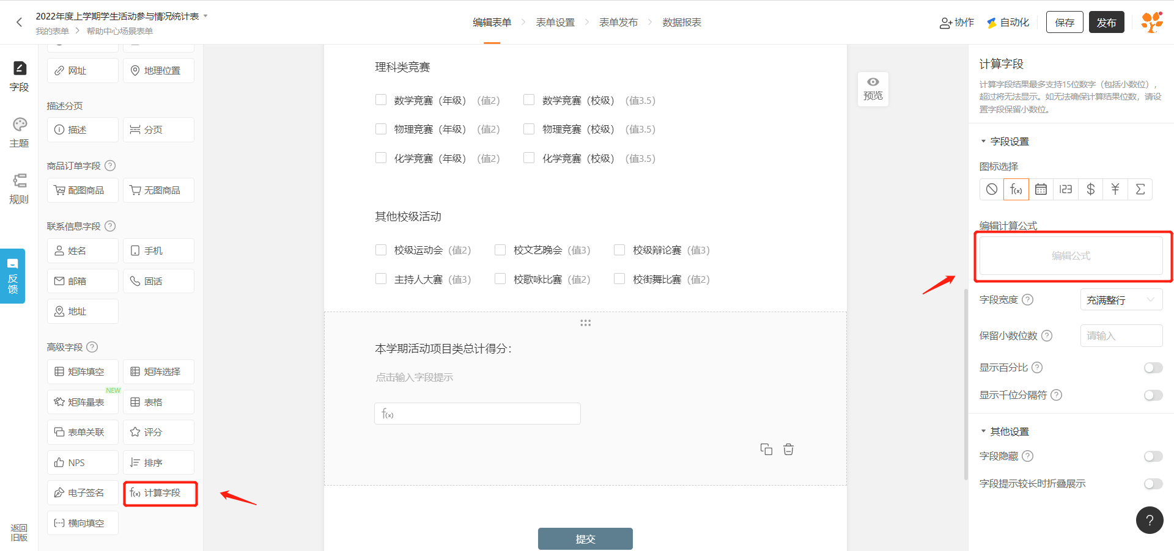Turn on 字段隐藏 switch
Screen dimensions: 1174x551
(x=1153, y=456)
